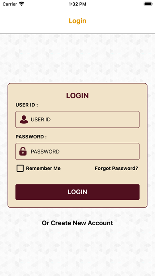Screen dimensions: 155x276
Task: Click patterned background above the login card
Action: (77, 58)
